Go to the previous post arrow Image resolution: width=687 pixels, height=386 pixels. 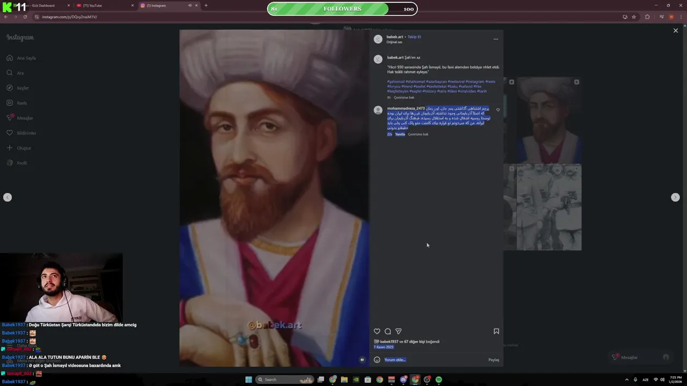coord(8,197)
